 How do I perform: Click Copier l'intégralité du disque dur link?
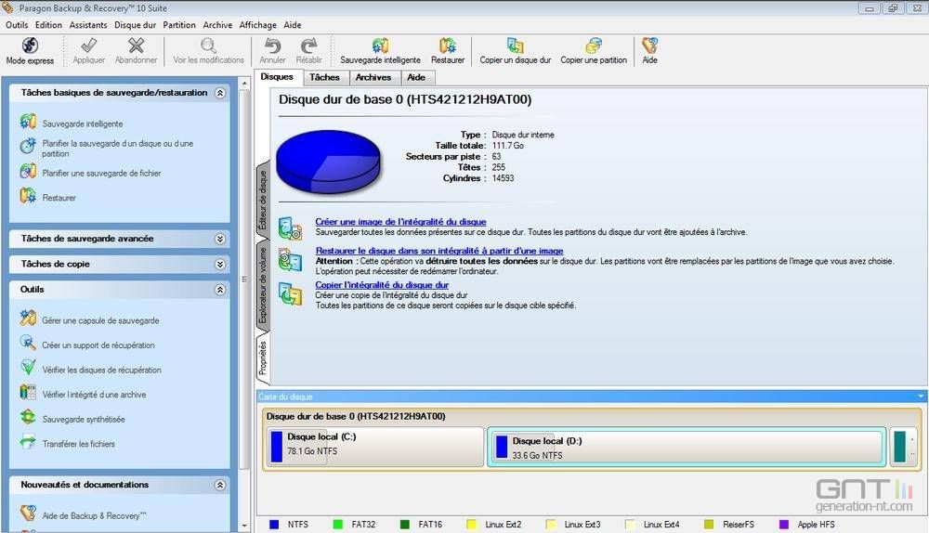(382, 285)
